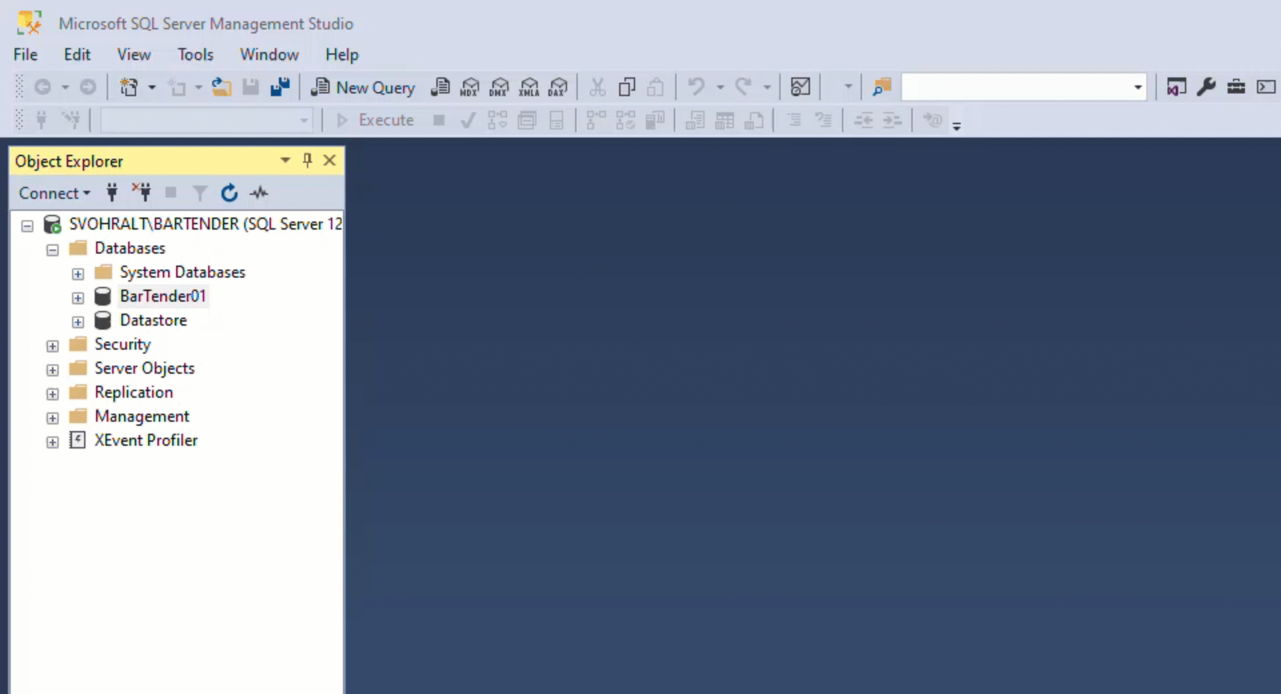Open the Tools menu
Viewport: 1281px width, 694px height.
(195, 55)
